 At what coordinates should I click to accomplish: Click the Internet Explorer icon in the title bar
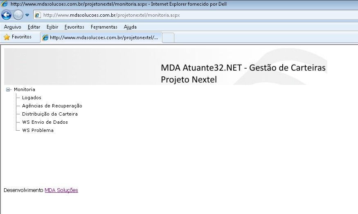point(5,4)
